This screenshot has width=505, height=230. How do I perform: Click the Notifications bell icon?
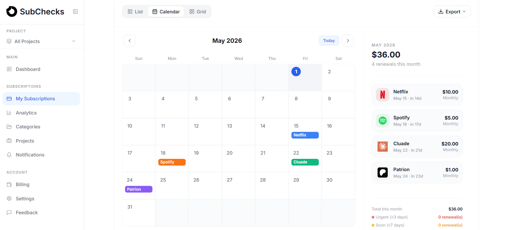9,155
